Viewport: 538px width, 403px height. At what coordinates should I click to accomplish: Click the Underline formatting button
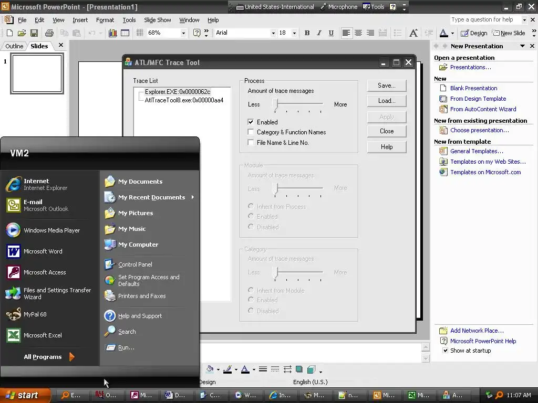pos(331,33)
